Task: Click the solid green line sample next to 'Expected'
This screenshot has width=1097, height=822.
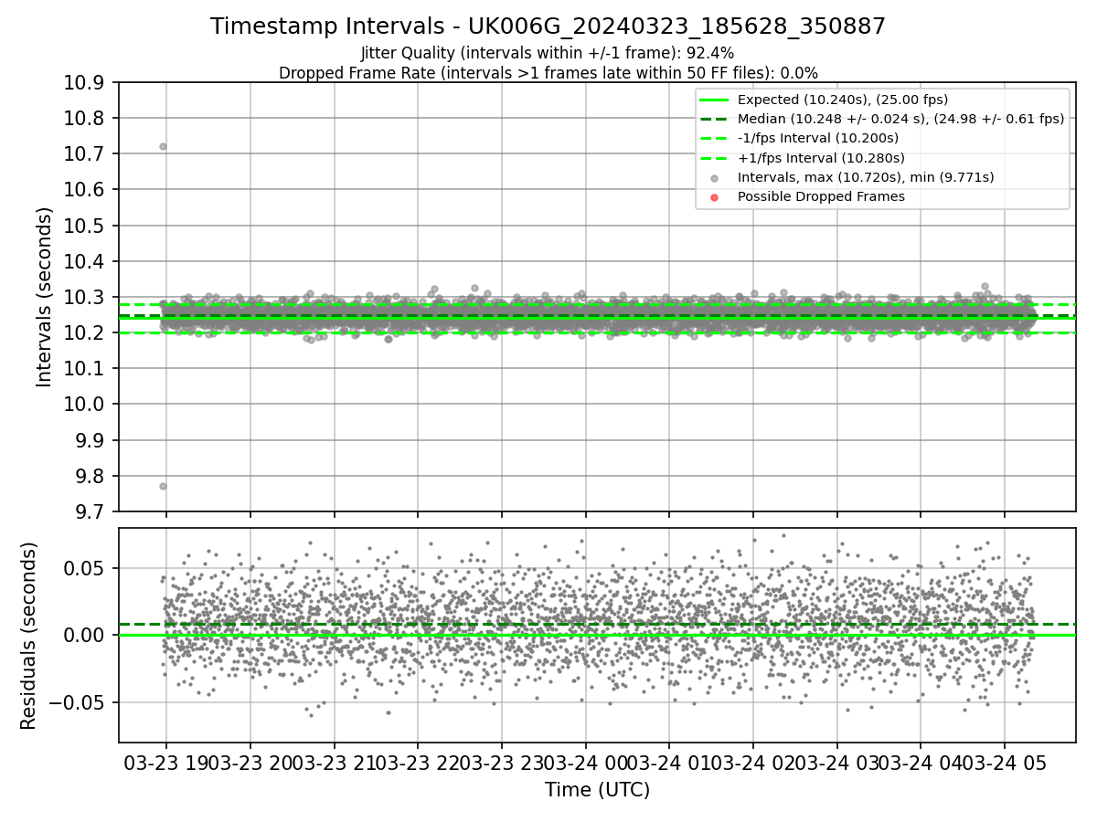Action: tap(714, 100)
